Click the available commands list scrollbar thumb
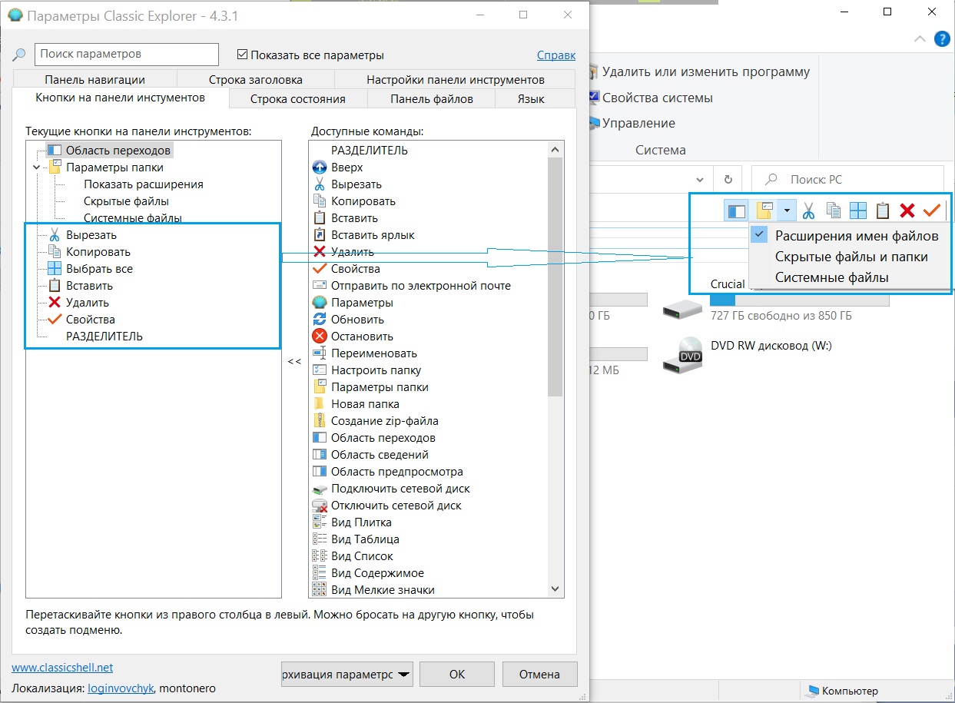 point(555,278)
